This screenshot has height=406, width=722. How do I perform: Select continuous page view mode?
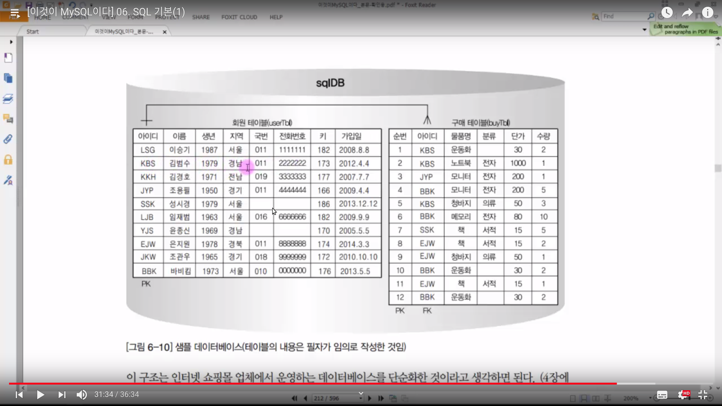pos(584,398)
